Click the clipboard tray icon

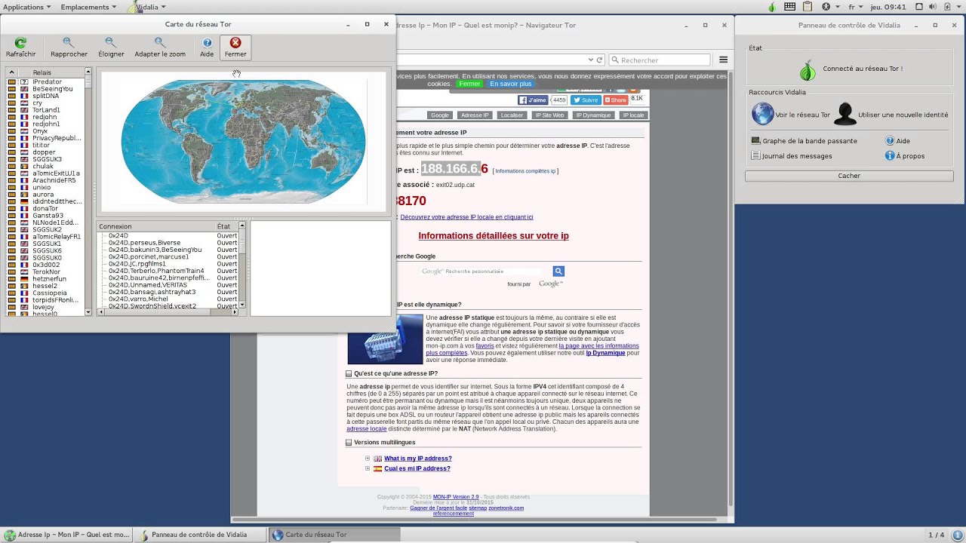(808, 7)
